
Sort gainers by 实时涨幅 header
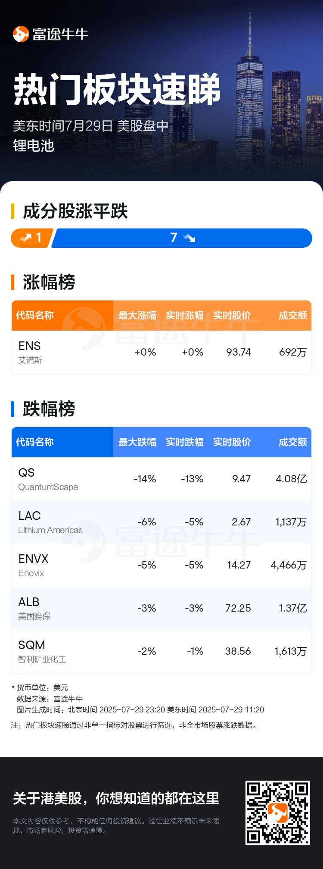pos(185,316)
